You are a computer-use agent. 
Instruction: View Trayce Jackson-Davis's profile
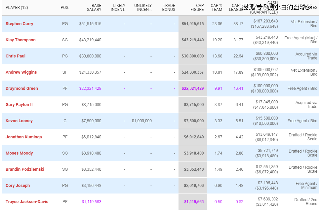click(x=27, y=202)
